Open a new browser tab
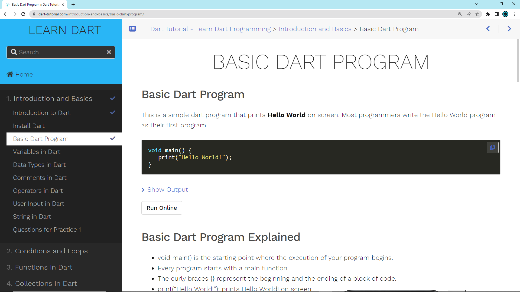Image resolution: width=520 pixels, height=292 pixels. pyautogui.click(x=73, y=5)
